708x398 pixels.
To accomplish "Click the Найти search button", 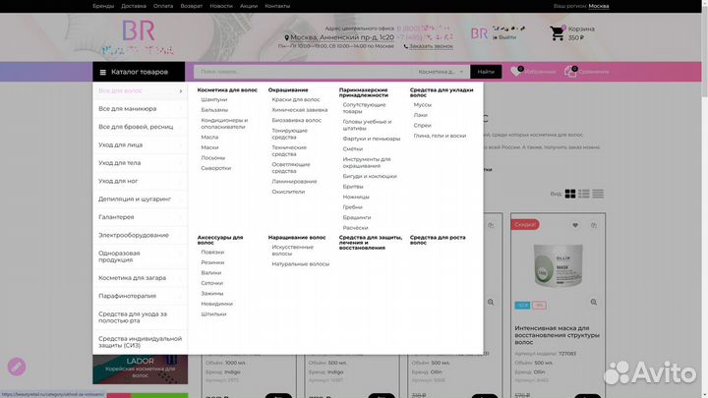I will click(486, 72).
